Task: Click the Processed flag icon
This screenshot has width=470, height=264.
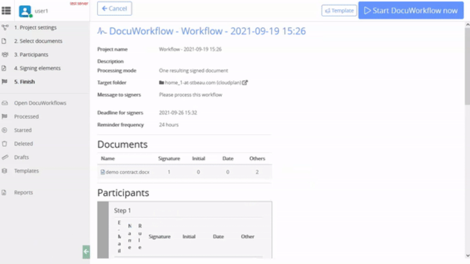Action: point(4,116)
